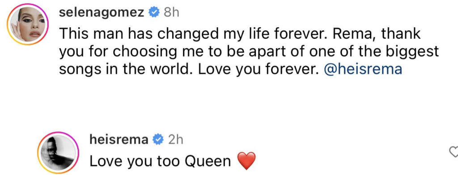Open the selenagomez username profile link
This screenshot has width=458, height=175.
tap(102, 12)
